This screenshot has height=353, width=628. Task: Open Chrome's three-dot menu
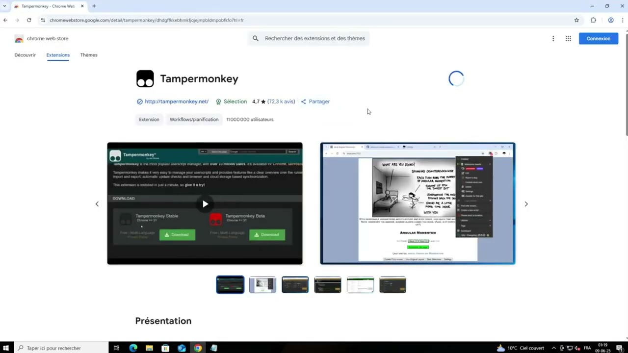(x=623, y=20)
